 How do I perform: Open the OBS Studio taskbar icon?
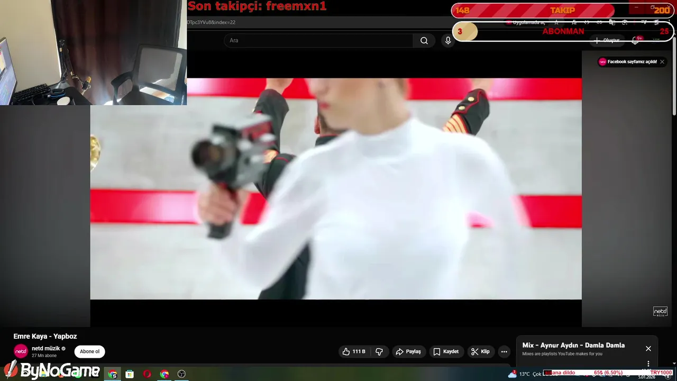click(182, 374)
